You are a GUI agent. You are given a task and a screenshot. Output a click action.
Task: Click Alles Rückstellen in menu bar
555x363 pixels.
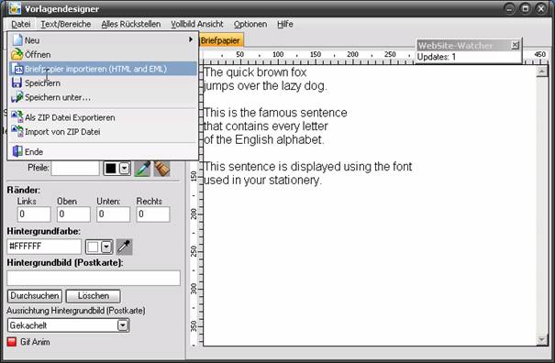tap(131, 24)
